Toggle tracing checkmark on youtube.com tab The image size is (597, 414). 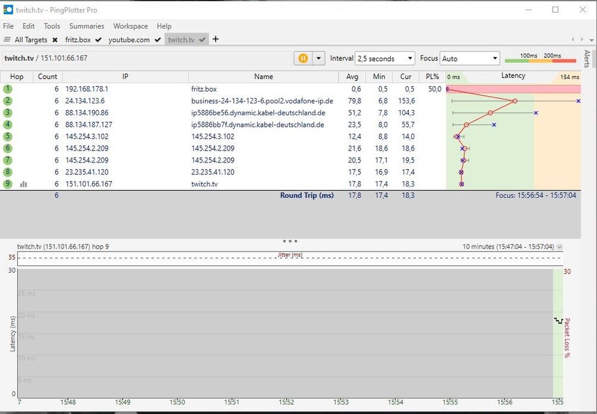pyautogui.click(x=157, y=39)
